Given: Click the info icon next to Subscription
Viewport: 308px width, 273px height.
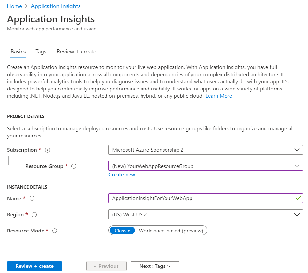Looking at the screenshot, I should point(48,150).
